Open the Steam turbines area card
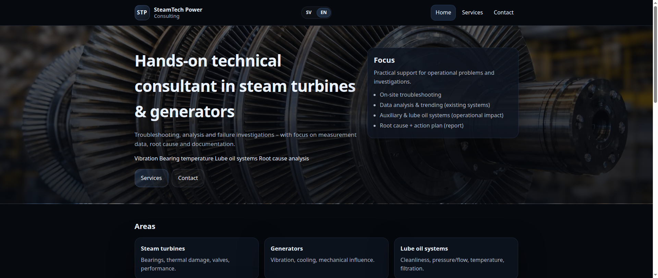The height and width of the screenshot is (278, 658). [x=196, y=257]
